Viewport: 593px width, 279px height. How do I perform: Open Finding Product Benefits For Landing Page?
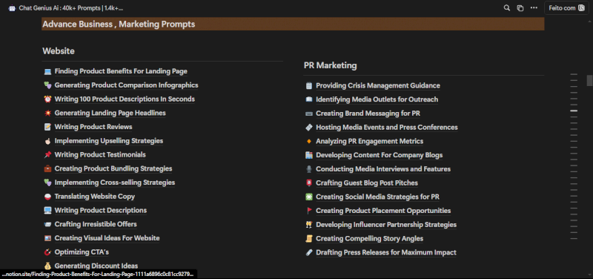121,71
